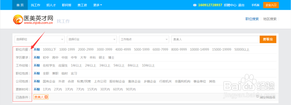291x105 pixels.
Task: Filter job type 全职
Action: pyautogui.click(x=46, y=73)
